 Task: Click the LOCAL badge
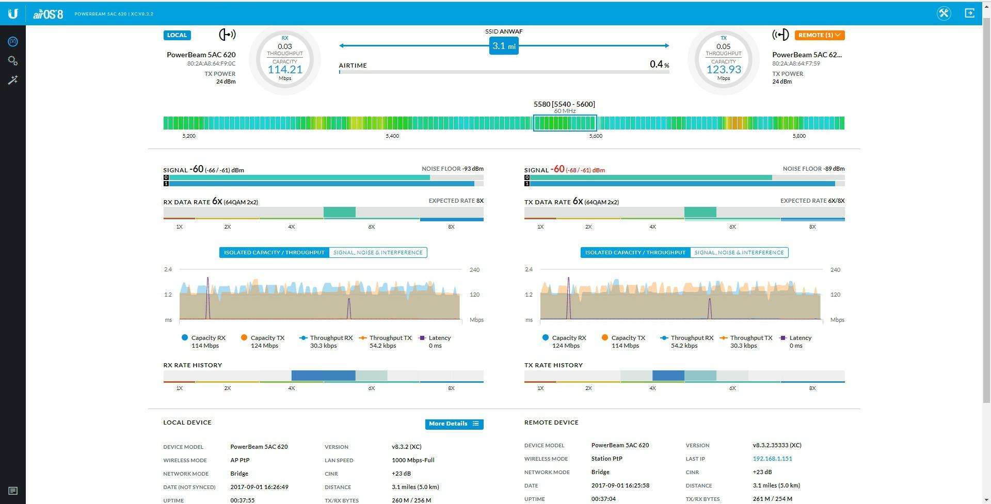[x=177, y=35]
